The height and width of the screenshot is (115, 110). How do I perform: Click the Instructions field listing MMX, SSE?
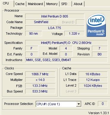(66, 60)
